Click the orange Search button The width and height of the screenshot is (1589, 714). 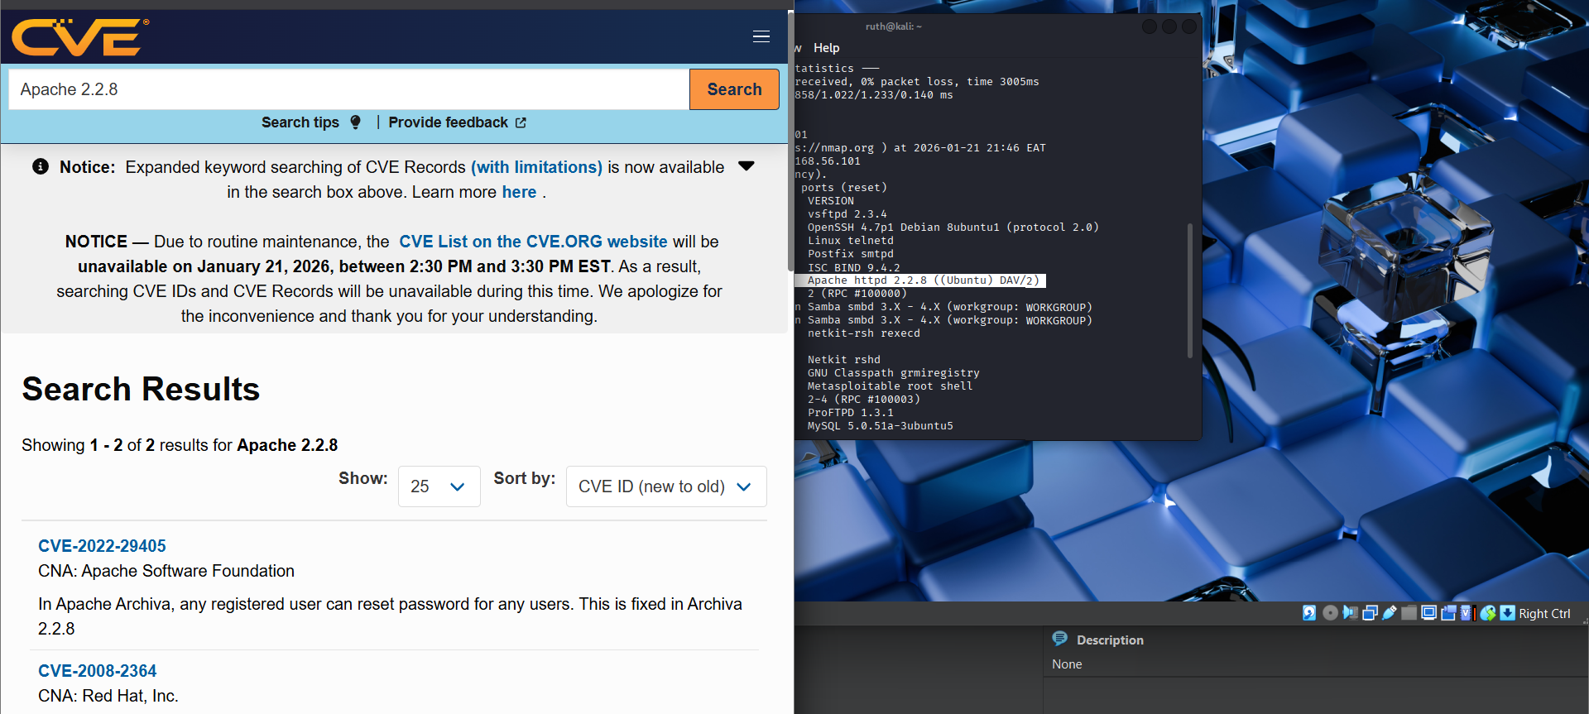[734, 89]
